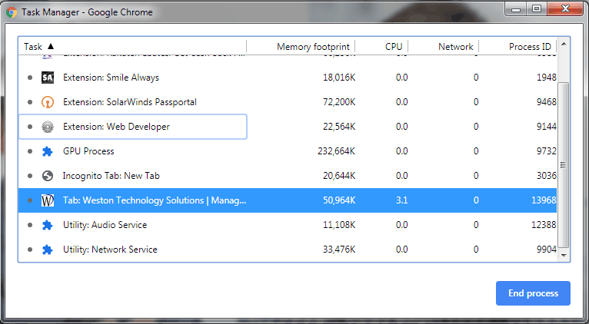Click the scrollbar up arrow
The height and width of the screenshot is (324, 589).
click(563, 44)
